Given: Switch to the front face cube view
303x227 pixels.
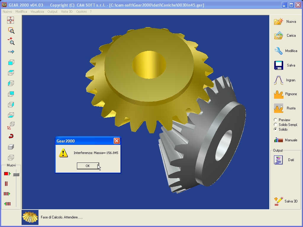Looking at the screenshot, I should coord(11,62).
